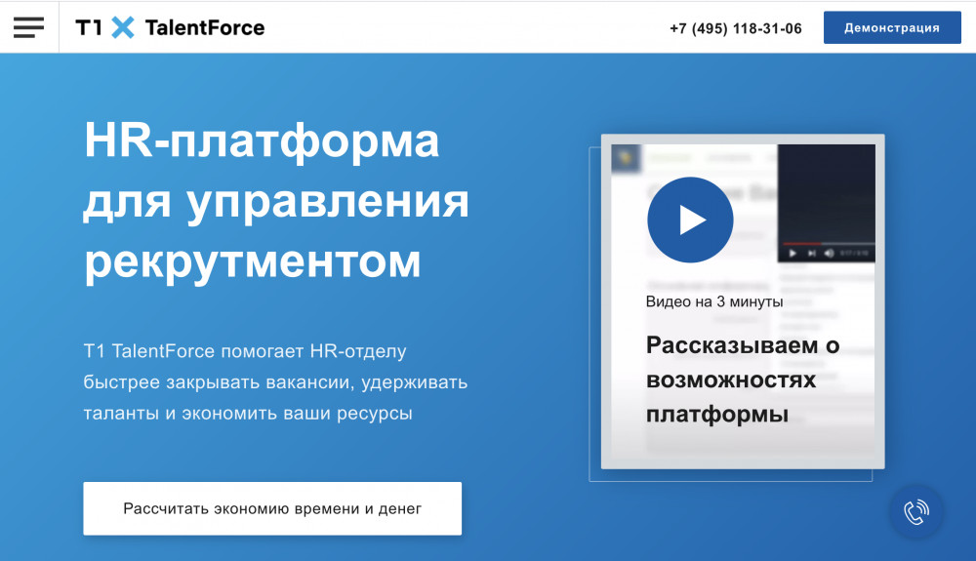The image size is (976, 561).
Task: Click the Рассказываем о возможностях платформы title
Action: tap(743, 380)
